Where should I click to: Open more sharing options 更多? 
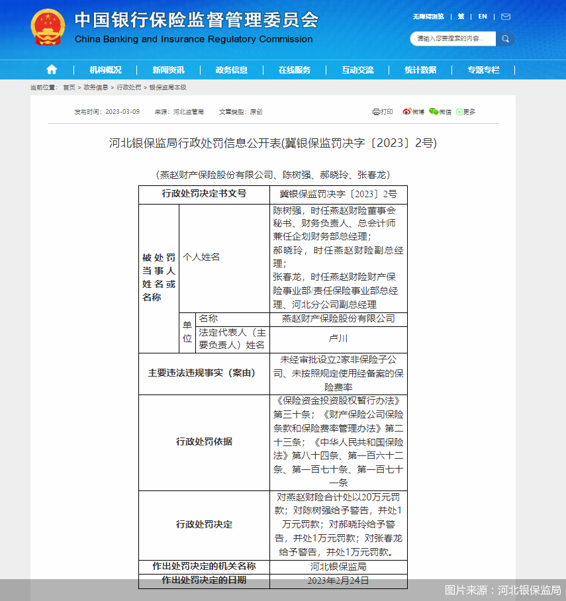465,112
